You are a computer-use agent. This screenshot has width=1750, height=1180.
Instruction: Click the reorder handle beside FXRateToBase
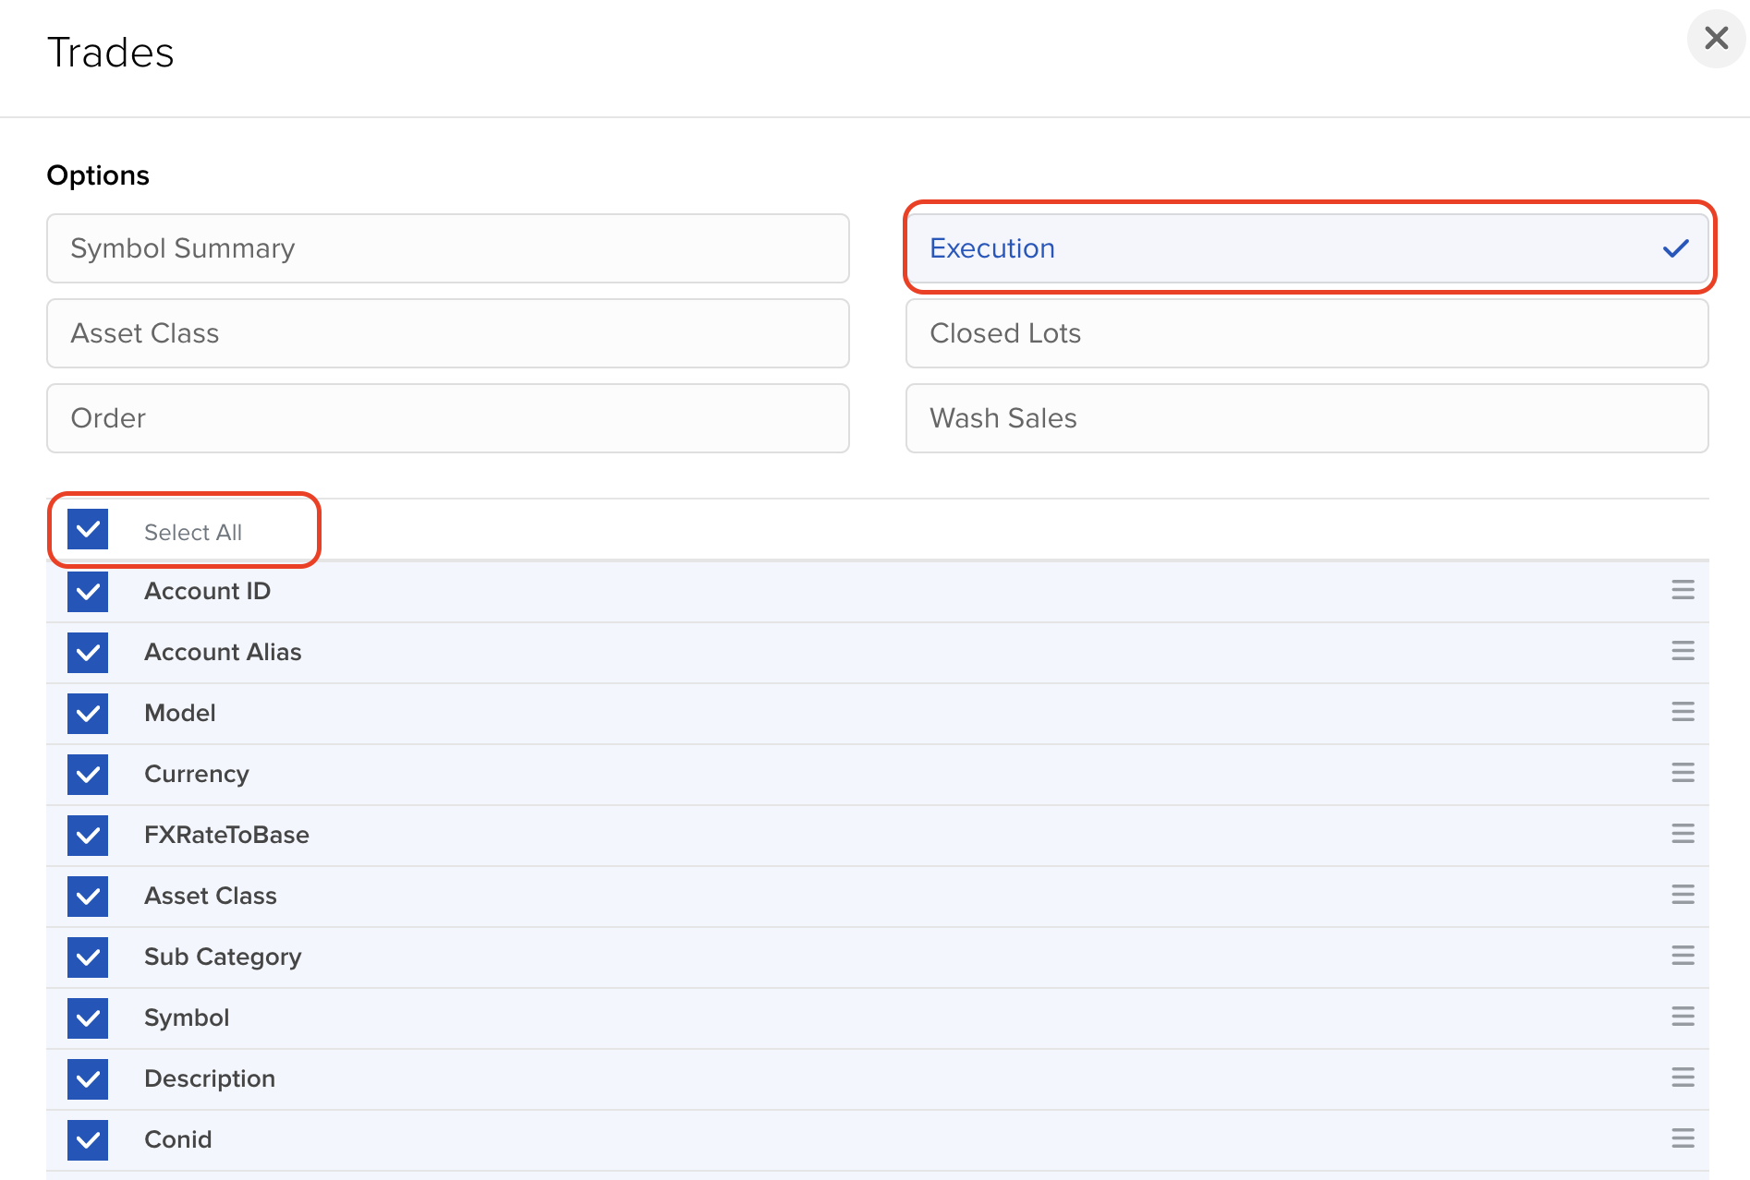1683,835
